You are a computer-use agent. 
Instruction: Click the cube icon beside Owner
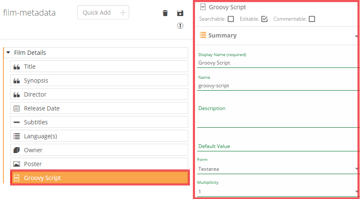coord(17,150)
